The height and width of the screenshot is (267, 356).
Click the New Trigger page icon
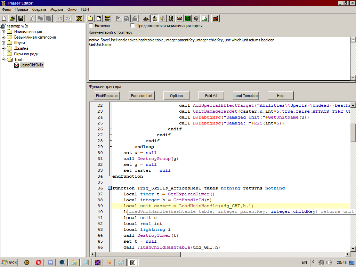coord(99,18)
